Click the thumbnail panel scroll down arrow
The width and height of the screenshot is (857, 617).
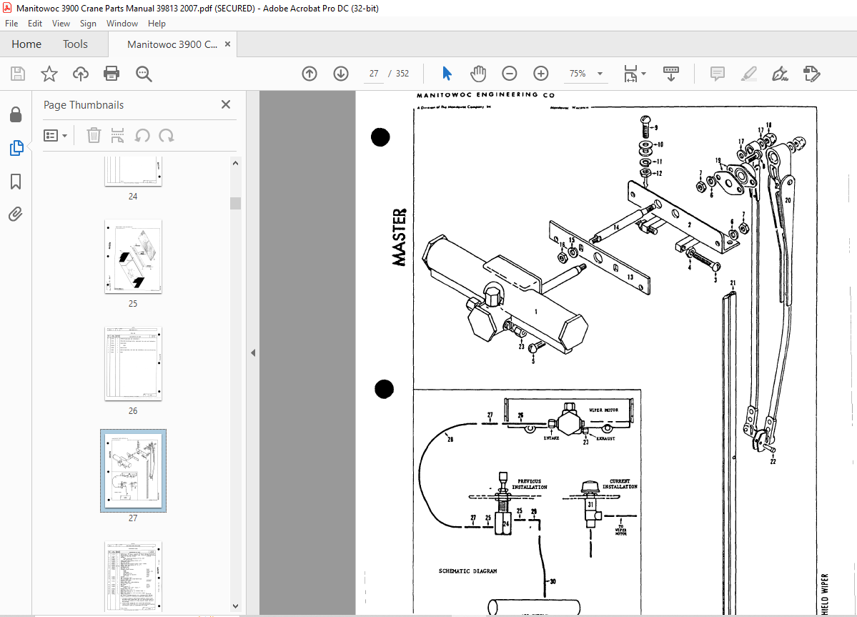pyautogui.click(x=236, y=606)
